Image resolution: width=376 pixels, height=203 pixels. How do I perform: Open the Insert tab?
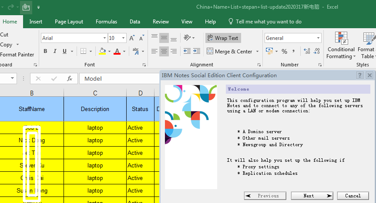[36, 22]
